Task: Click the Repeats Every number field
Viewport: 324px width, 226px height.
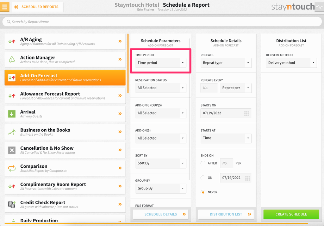Action: (209, 88)
